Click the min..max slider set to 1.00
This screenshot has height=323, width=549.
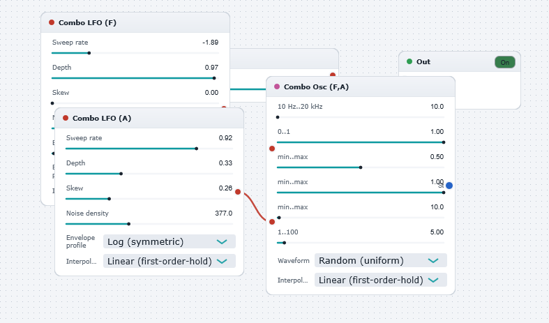361,193
